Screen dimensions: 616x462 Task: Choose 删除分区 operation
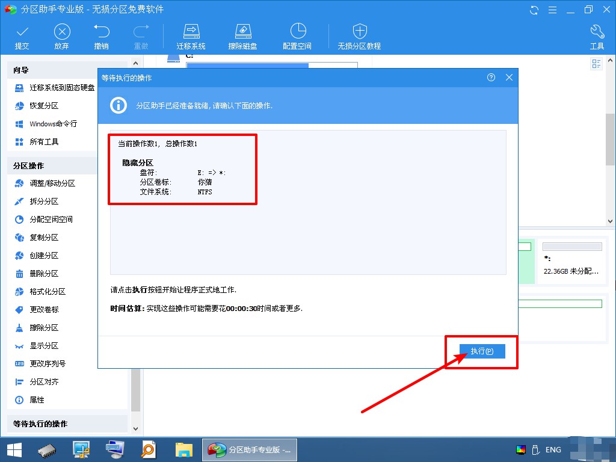(37, 274)
